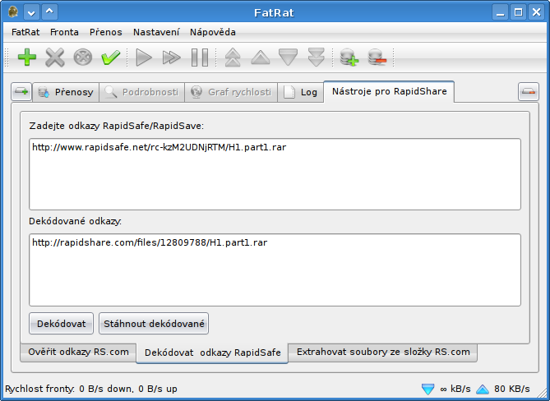Open the Nápověda menu
The width and height of the screenshot is (550, 401).
[213, 32]
